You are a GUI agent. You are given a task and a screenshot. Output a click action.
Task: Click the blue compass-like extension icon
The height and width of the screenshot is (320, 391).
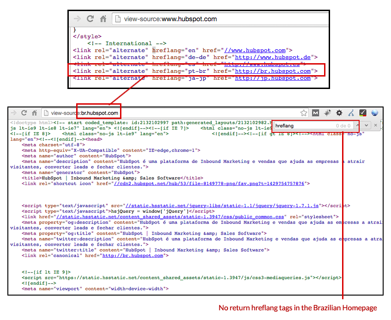tap(351, 113)
